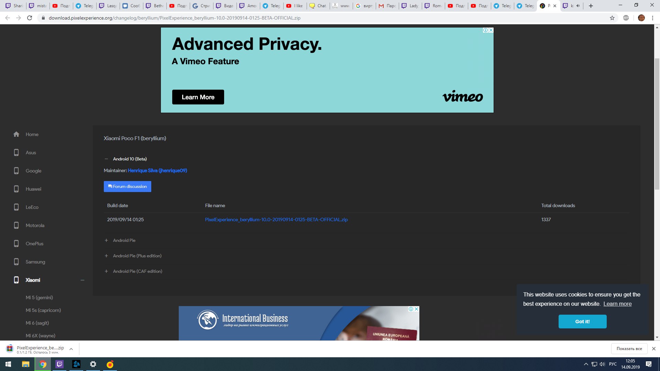Viewport: 660px width, 371px height.
Task: Open Chrome profile avatar
Action: [x=641, y=18]
